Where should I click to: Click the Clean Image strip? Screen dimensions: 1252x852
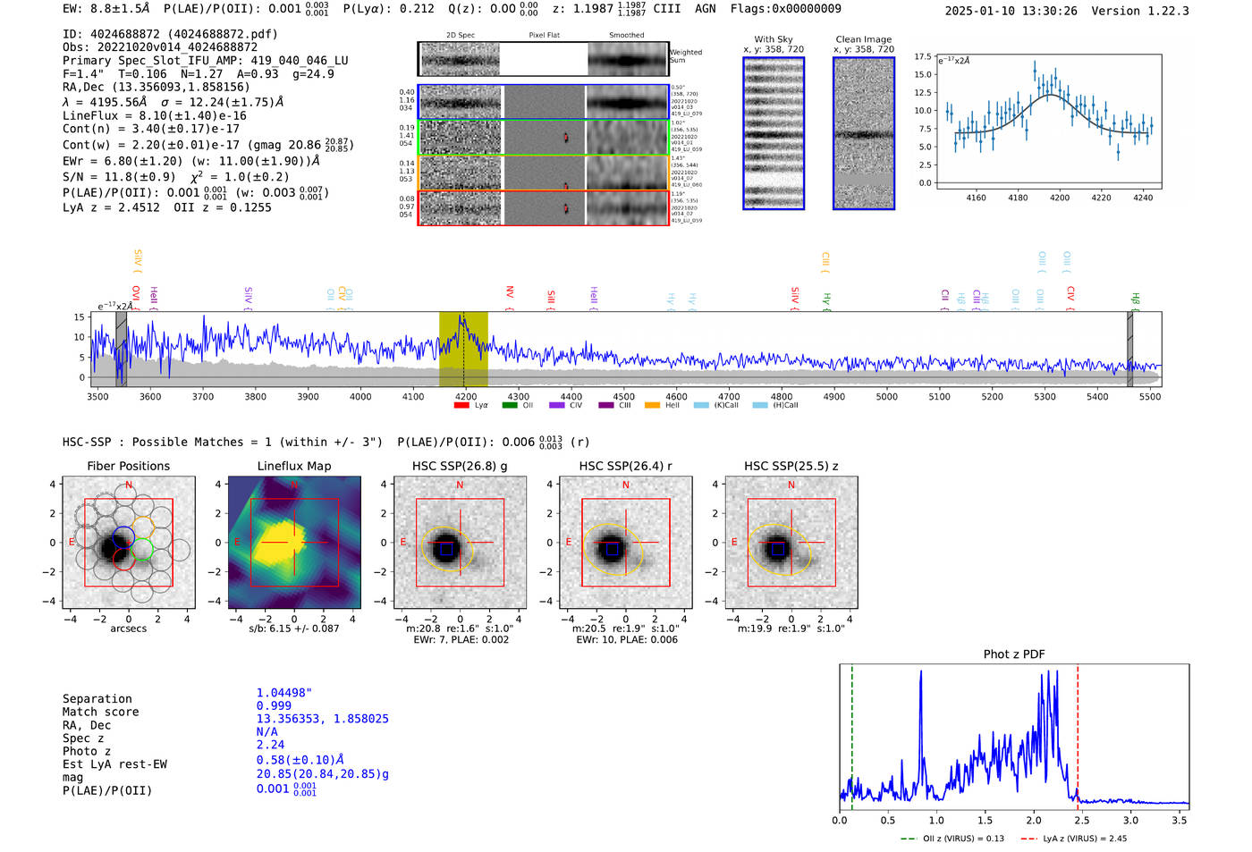864,133
